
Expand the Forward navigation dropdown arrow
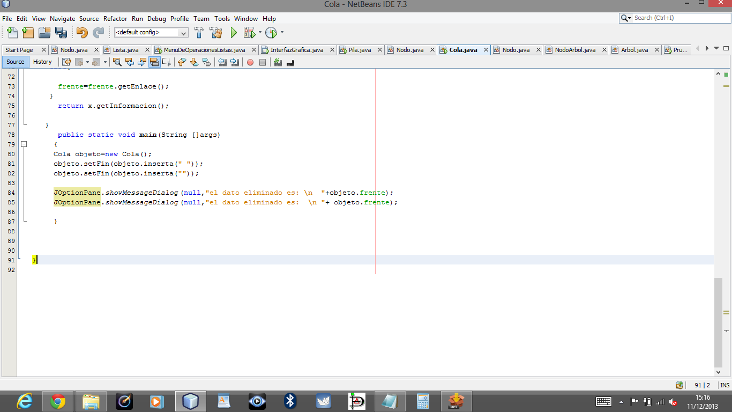(105, 62)
